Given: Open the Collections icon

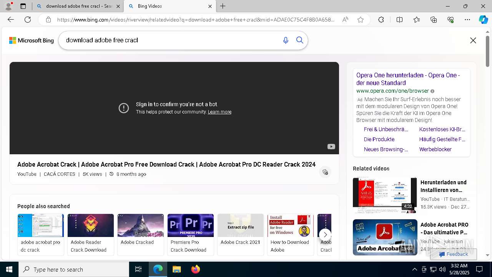Looking at the screenshot, I should 434,20.
